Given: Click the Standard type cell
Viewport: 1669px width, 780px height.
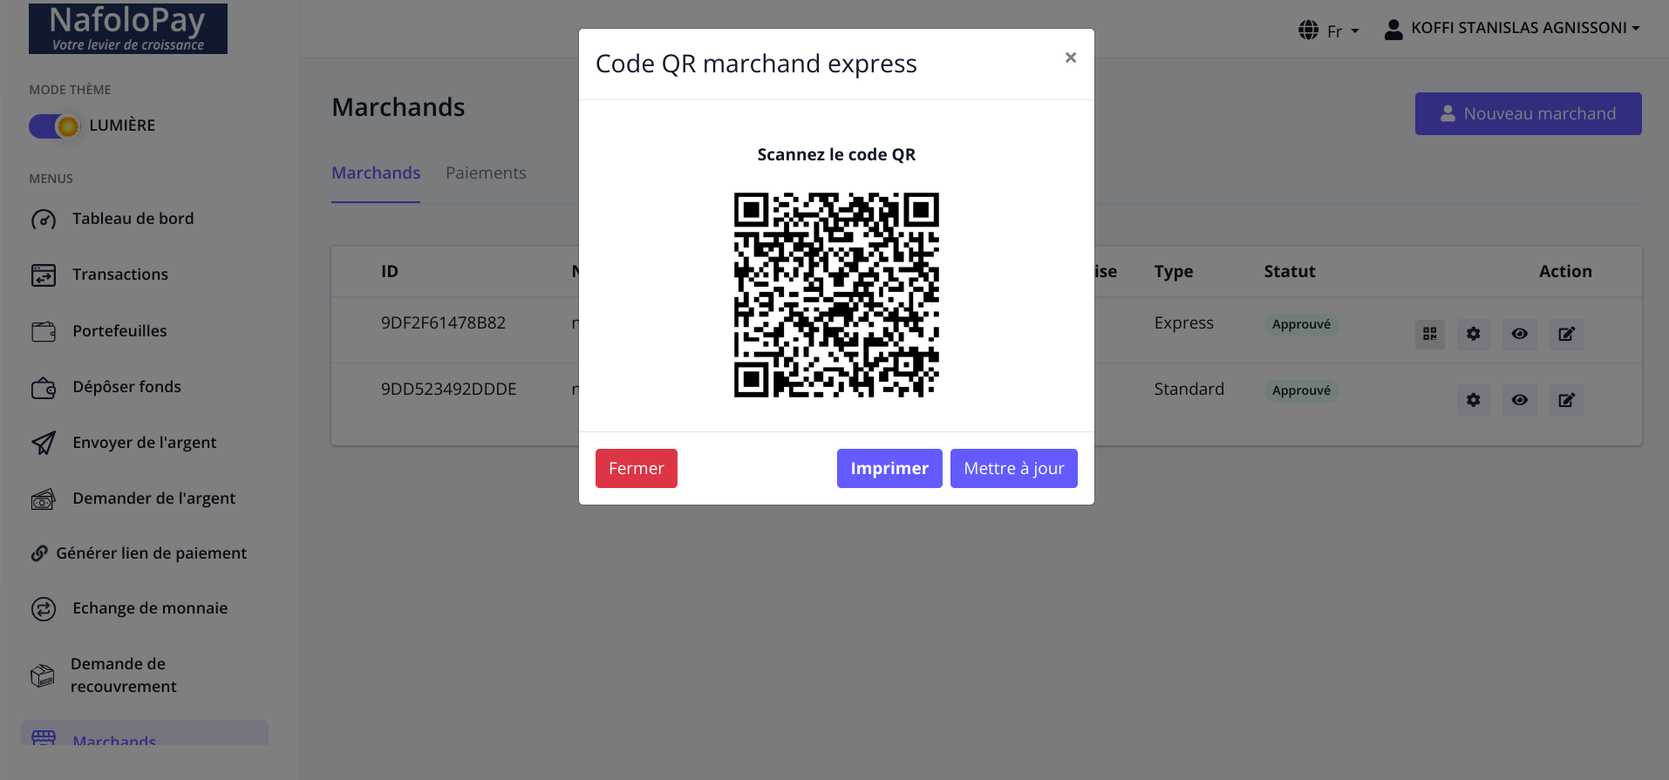Looking at the screenshot, I should click(1189, 389).
